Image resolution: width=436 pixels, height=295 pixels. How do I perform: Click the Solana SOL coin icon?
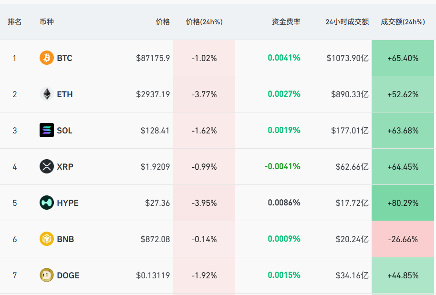point(46,131)
